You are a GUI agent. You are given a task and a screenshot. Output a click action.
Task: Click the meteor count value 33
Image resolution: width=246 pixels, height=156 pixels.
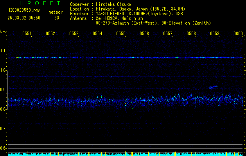pos(57,18)
